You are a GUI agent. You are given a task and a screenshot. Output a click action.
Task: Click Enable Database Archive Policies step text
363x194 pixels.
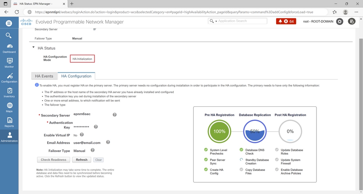coord(292,172)
